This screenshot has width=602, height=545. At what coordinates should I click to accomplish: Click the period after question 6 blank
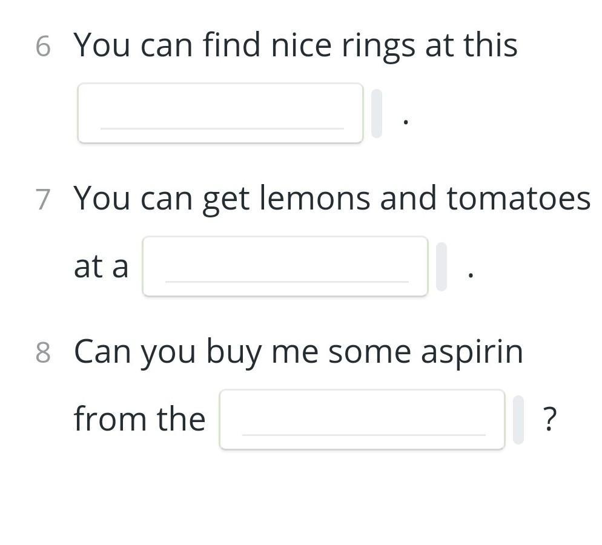click(x=406, y=122)
